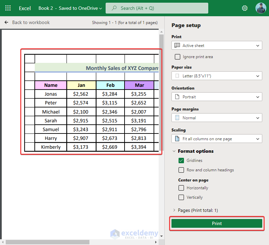
Task: Open the Paper size Letter dropdown
Action: click(217, 76)
